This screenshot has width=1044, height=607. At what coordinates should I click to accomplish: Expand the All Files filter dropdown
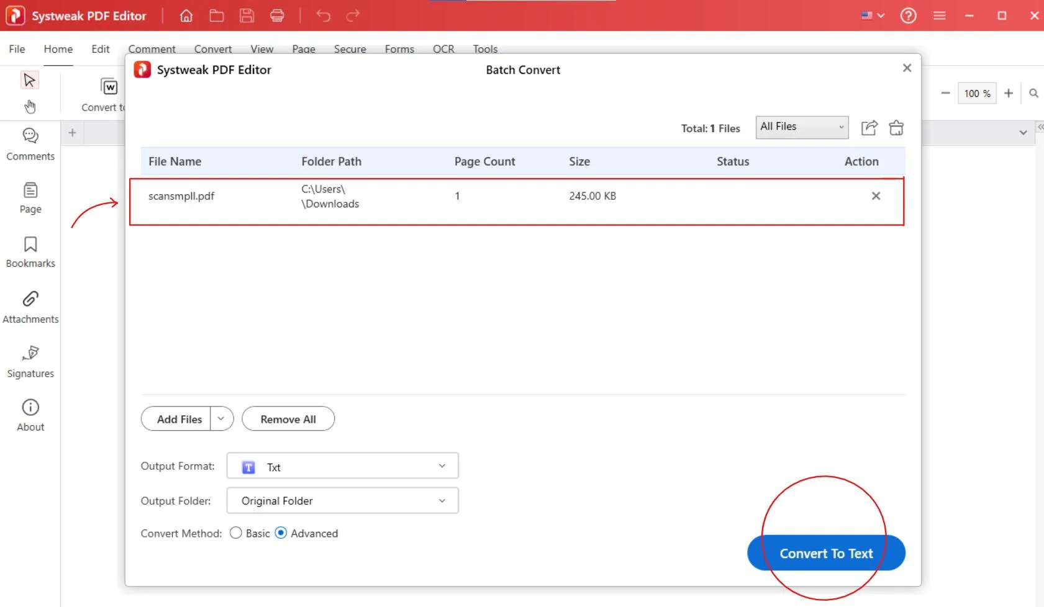tap(802, 127)
